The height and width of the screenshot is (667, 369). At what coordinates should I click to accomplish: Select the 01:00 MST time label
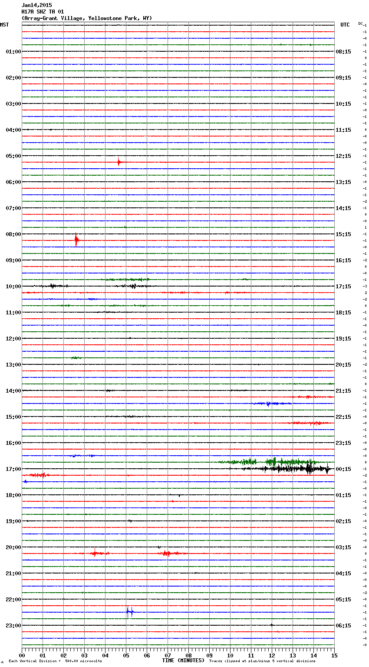click(x=13, y=52)
